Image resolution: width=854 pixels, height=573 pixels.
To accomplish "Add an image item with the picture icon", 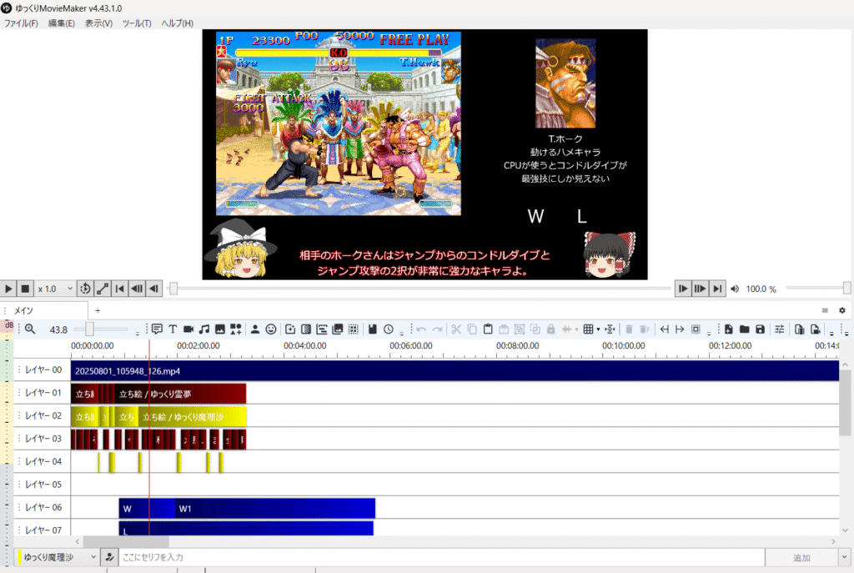I will pyautogui.click(x=220, y=329).
